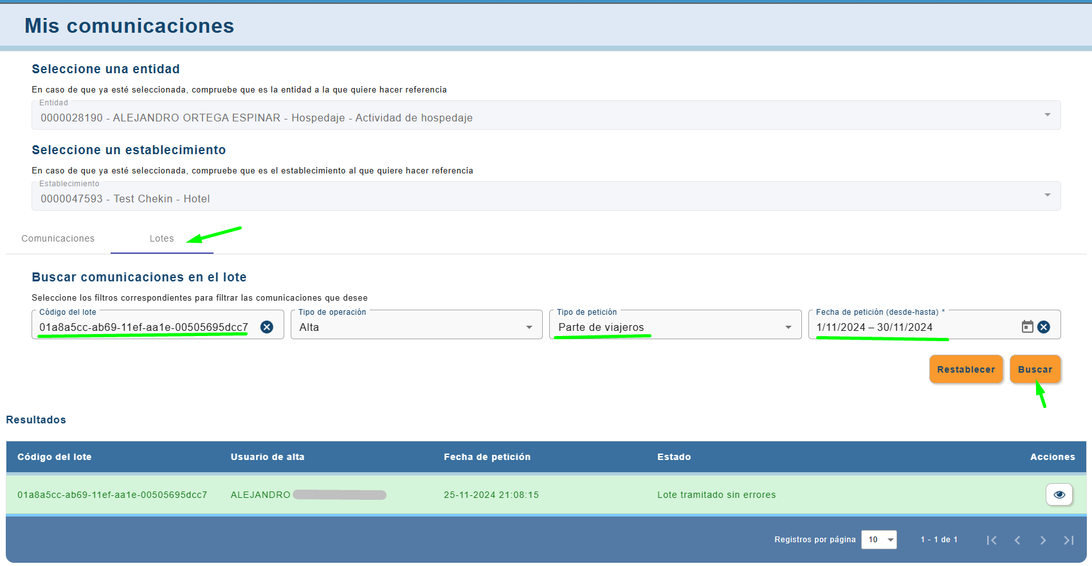Change Registros por página selector
This screenshot has width=1092, height=566.
(x=878, y=540)
